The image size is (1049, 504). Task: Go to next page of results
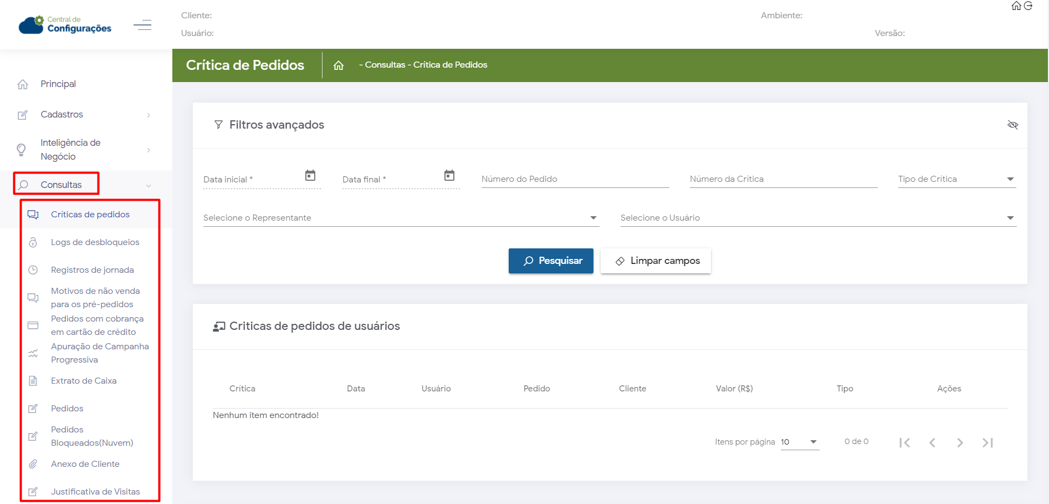click(x=960, y=442)
